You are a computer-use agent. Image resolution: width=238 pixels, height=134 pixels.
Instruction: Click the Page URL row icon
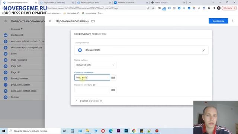click(6, 72)
